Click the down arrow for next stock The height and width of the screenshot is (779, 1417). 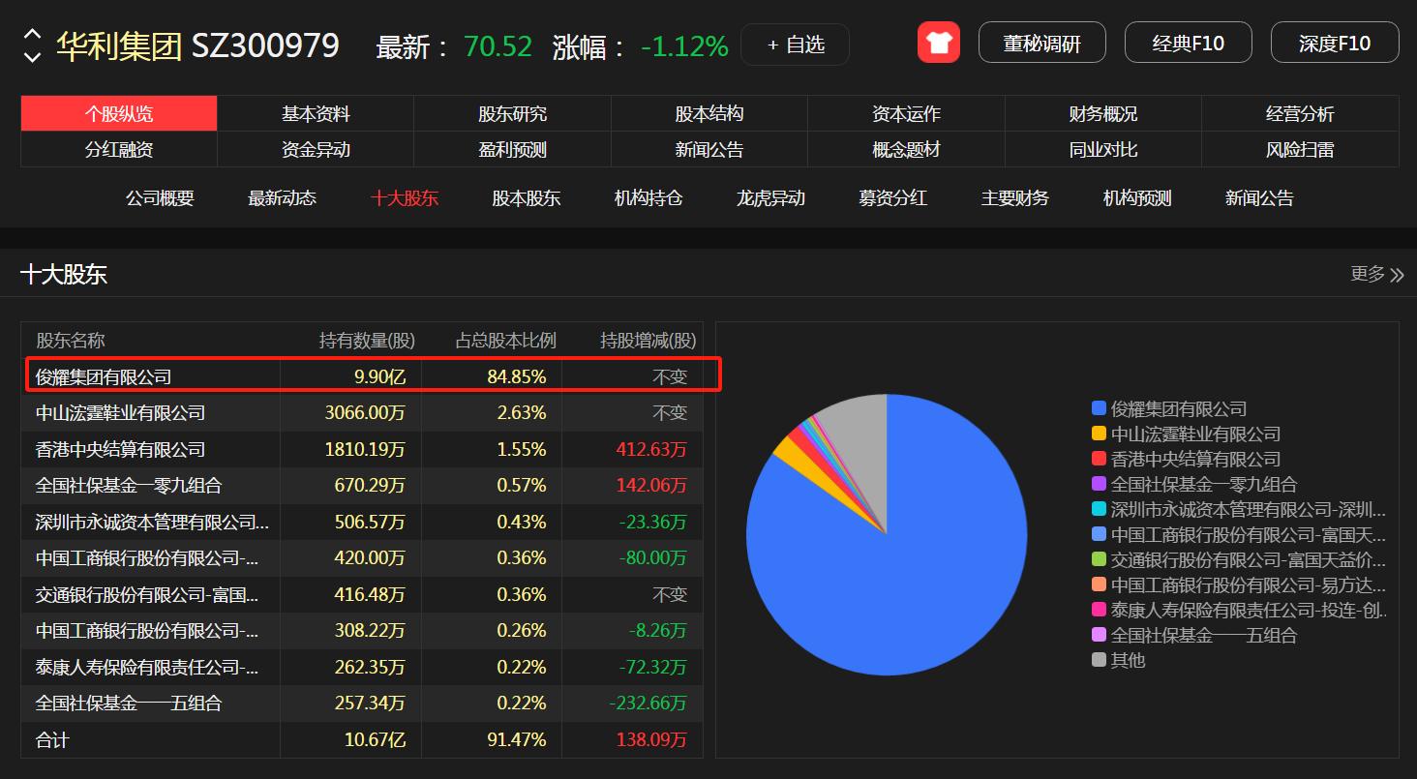[x=32, y=57]
